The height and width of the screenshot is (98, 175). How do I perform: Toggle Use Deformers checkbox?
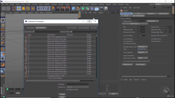(x=167, y=41)
